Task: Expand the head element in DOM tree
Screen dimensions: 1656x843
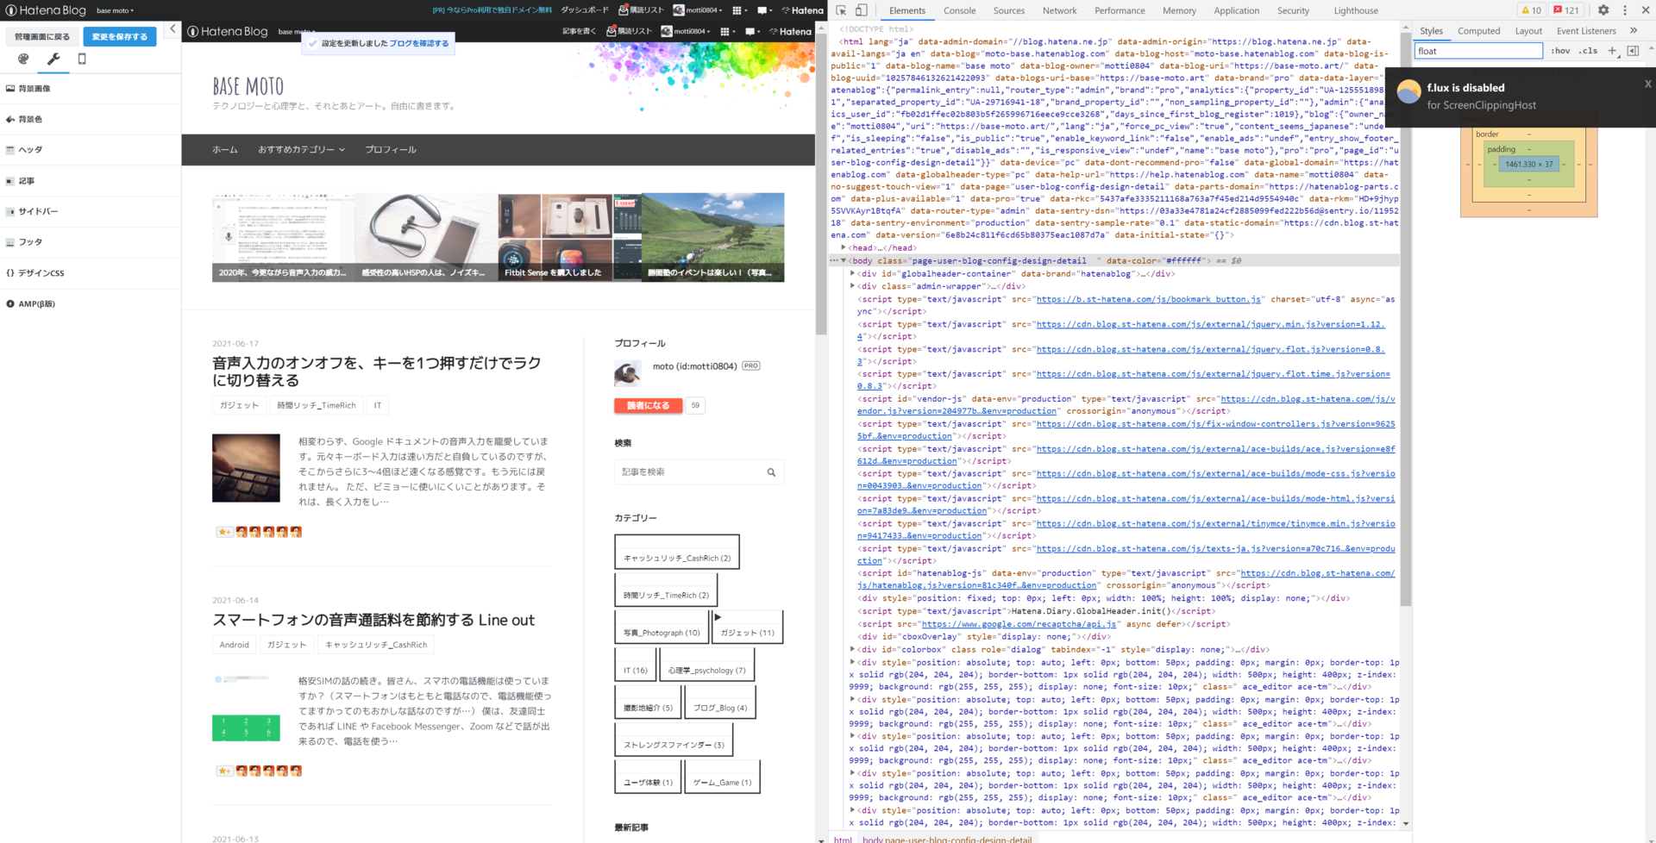Action: pyautogui.click(x=844, y=247)
